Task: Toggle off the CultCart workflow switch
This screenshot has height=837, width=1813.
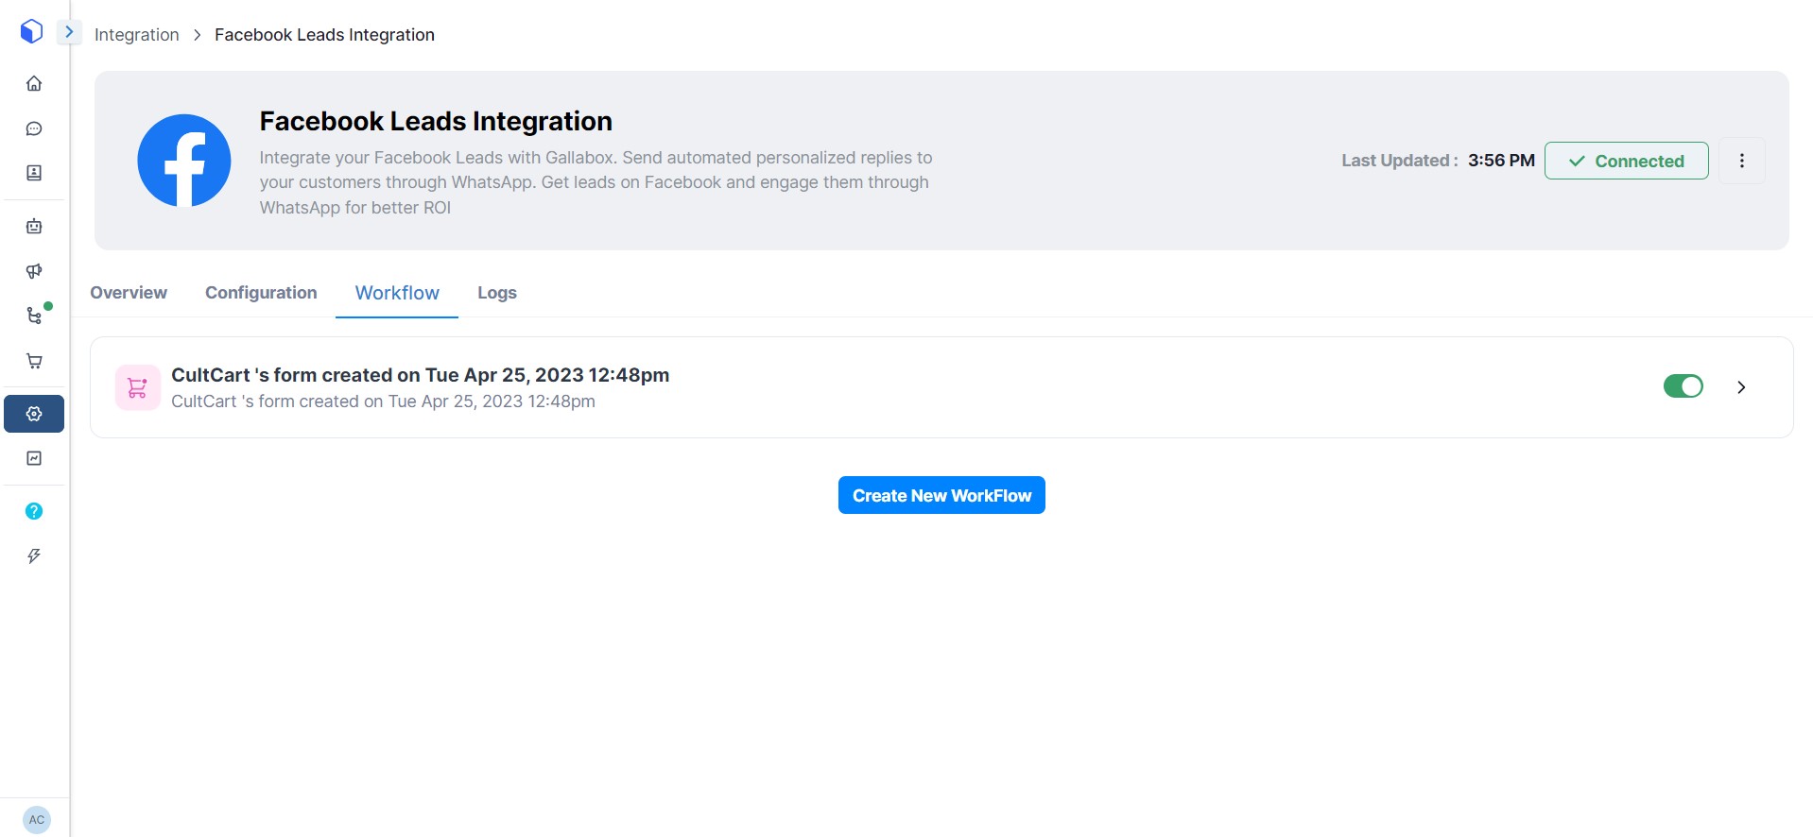Action: [1683, 386]
